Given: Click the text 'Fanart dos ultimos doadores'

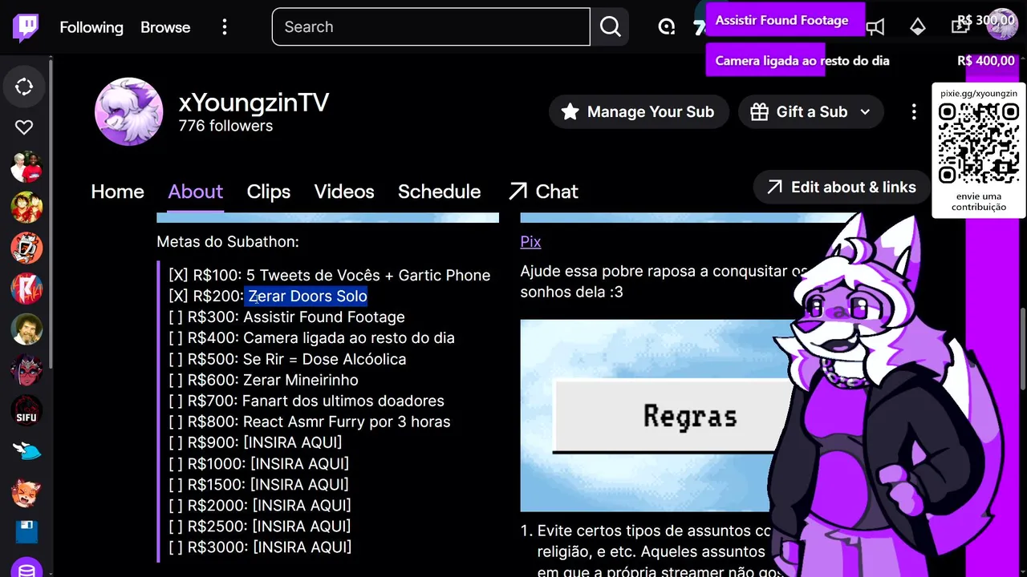Looking at the screenshot, I should click(x=343, y=401).
